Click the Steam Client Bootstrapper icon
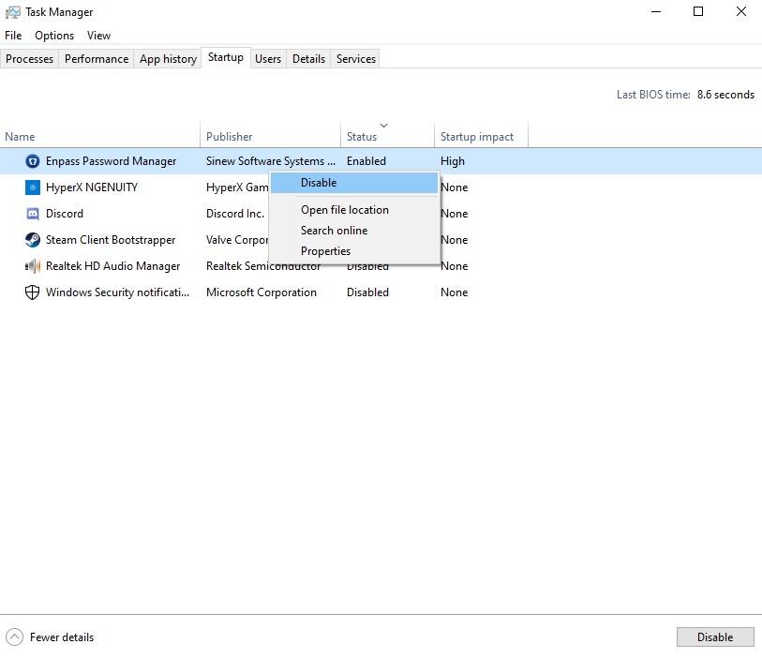Screen dimensions: 762x659 pos(33,240)
